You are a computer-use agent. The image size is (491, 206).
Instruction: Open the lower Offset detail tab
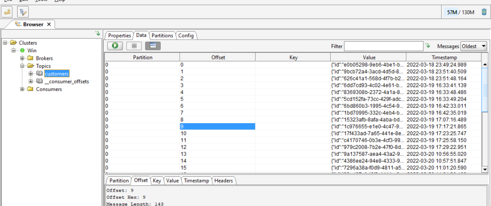141,180
